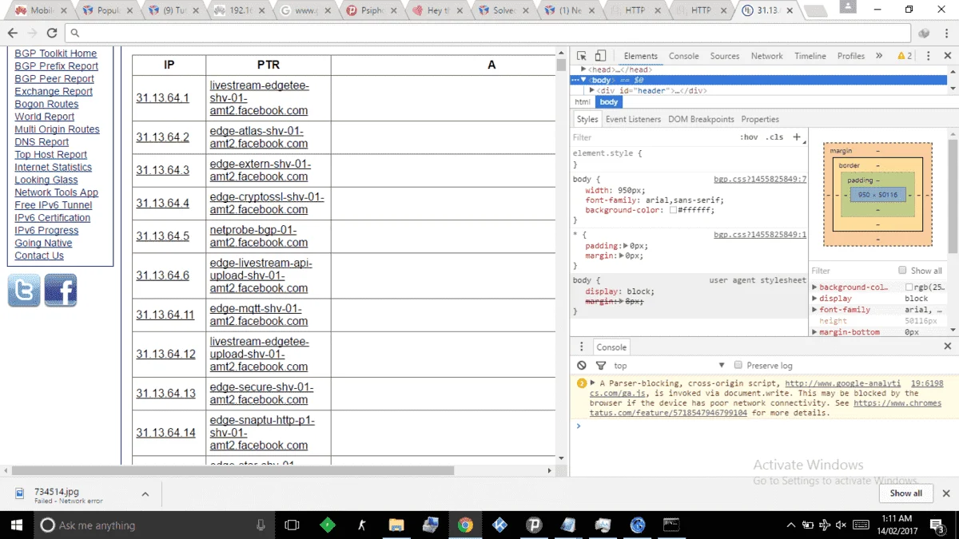The width and height of the screenshot is (959, 539).
Task: Expand computed display property
Action: coord(815,299)
